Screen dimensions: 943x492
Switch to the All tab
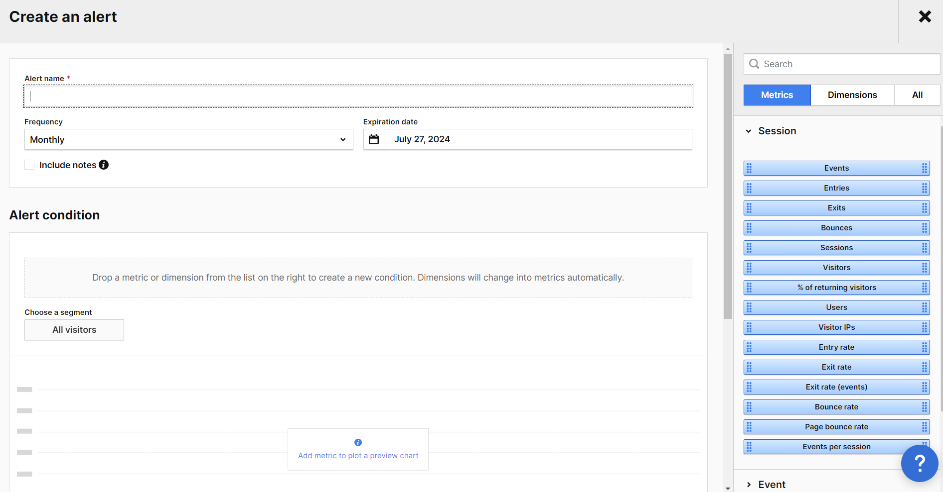(x=917, y=95)
